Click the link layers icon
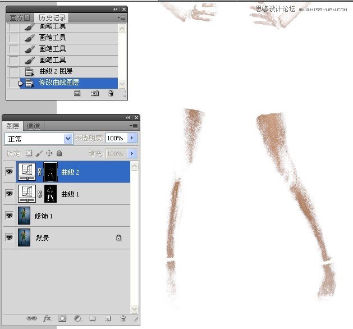This screenshot has width=353, height=329. click(x=33, y=318)
